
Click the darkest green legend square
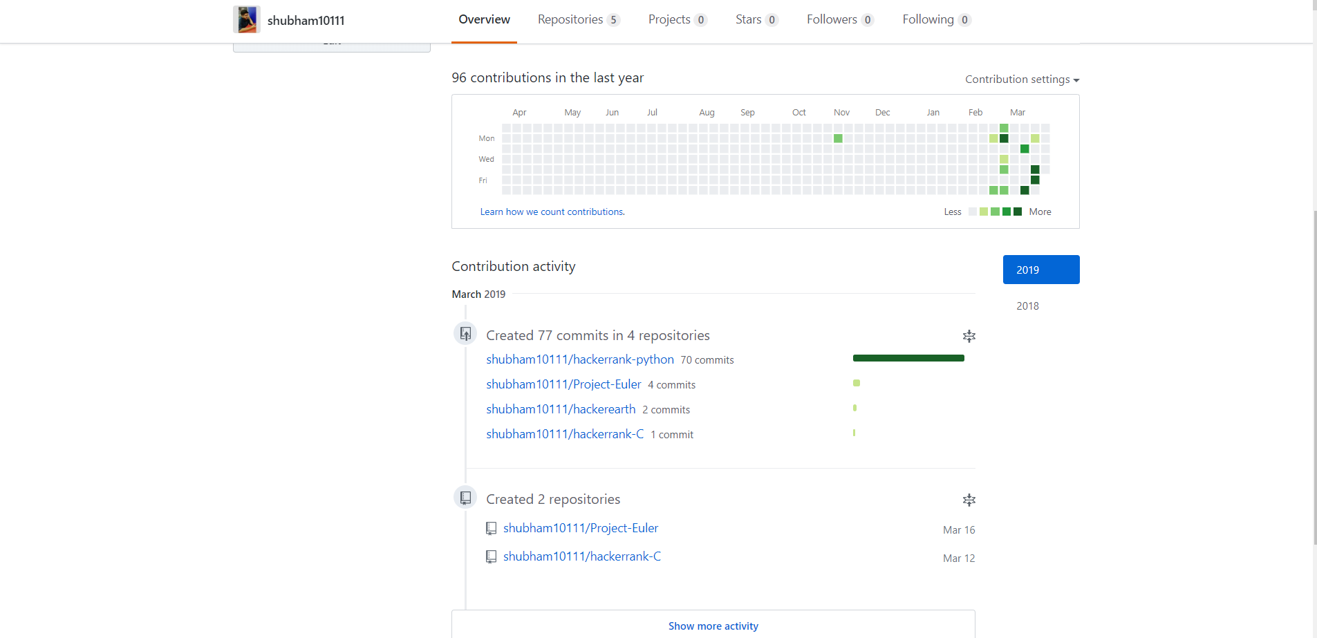coord(1018,212)
